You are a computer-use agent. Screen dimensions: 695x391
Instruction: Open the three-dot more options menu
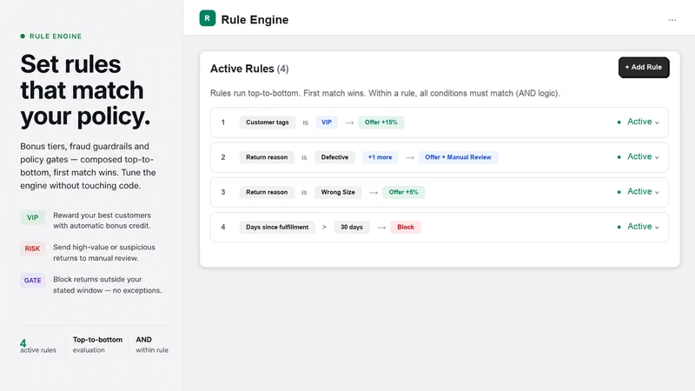(672, 20)
